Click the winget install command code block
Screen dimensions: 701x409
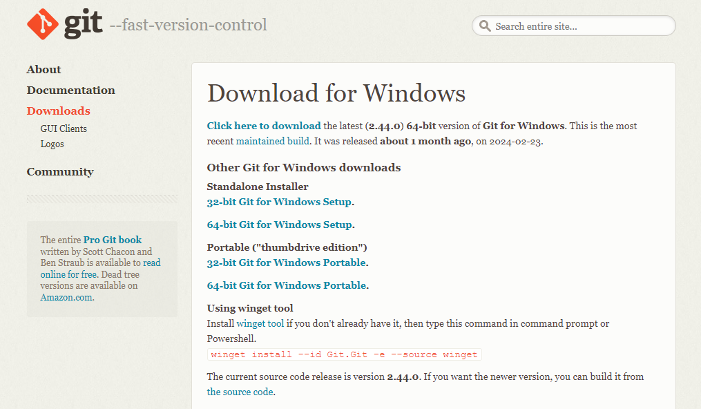click(x=344, y=354)
